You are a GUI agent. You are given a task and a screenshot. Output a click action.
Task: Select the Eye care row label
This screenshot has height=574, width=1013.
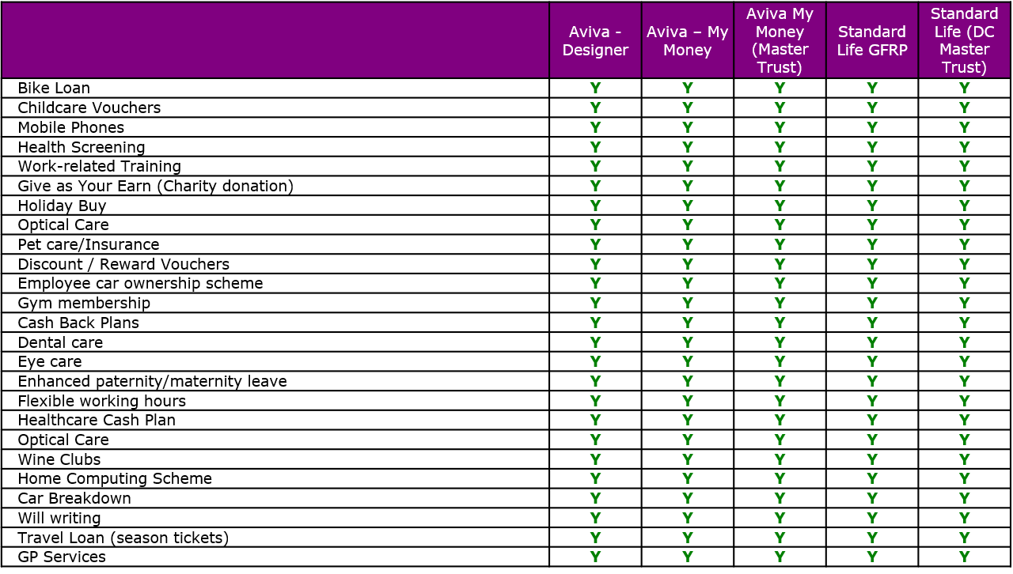(50, 361)
